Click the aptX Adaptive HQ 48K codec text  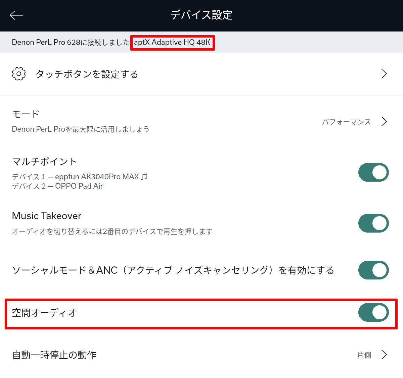point(172,42)
